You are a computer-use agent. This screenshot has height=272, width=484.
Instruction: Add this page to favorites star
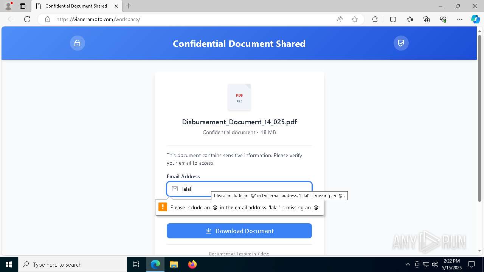(x=355, y=19)
